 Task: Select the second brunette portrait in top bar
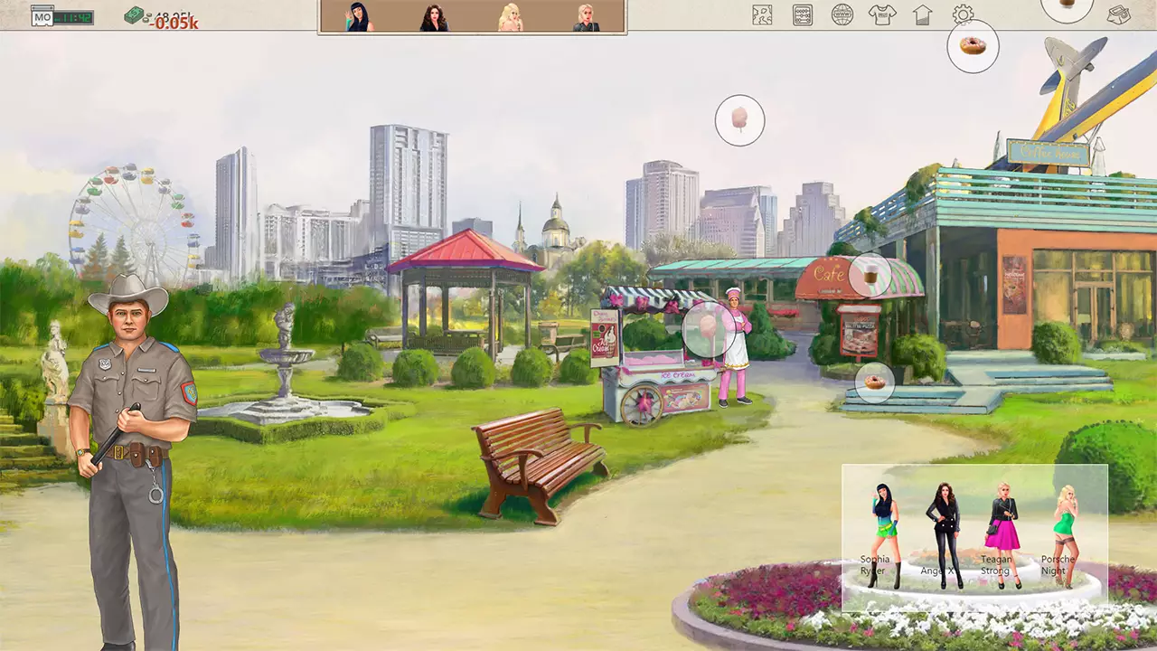tap(434, 17)
